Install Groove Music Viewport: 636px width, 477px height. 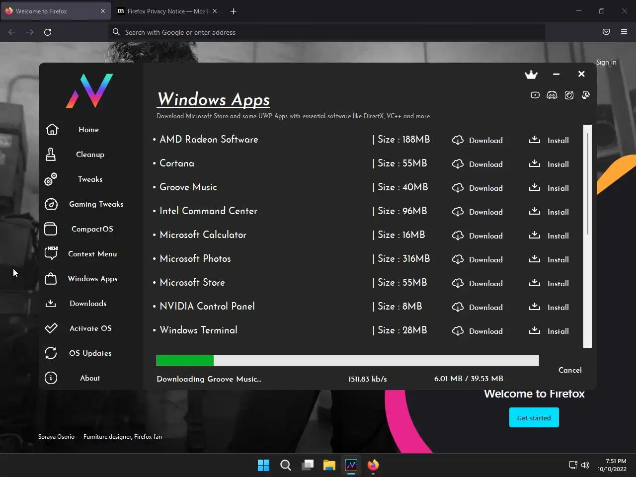[x=549, y=188]
